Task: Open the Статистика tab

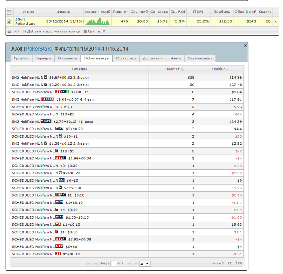Action: [126, 58]
